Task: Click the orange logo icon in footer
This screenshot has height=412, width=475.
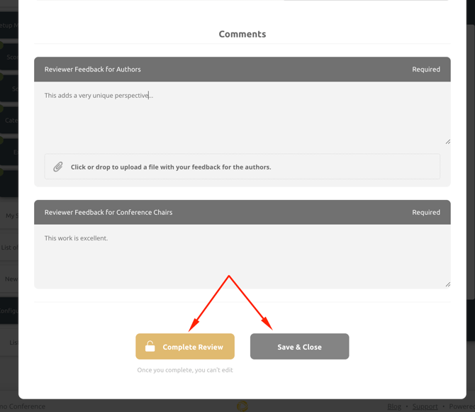Action: (242, 406)
